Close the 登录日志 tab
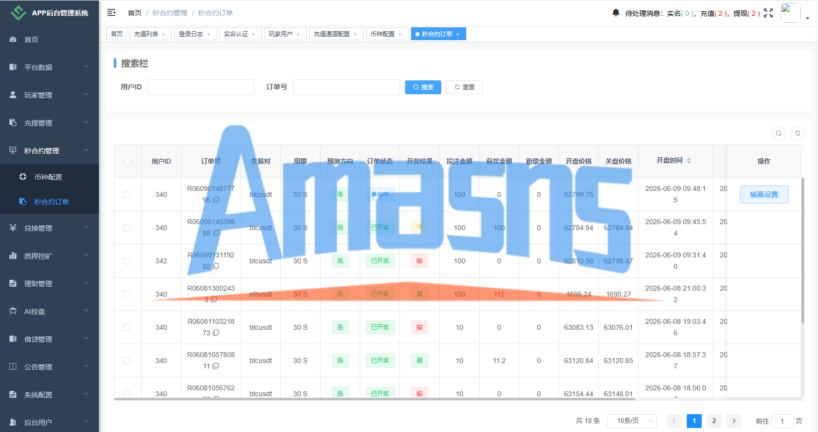818x432 pixels. tap(209, 34)
